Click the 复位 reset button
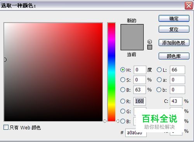194x142 pixels. pyautogui.click(x=174, y=29)
